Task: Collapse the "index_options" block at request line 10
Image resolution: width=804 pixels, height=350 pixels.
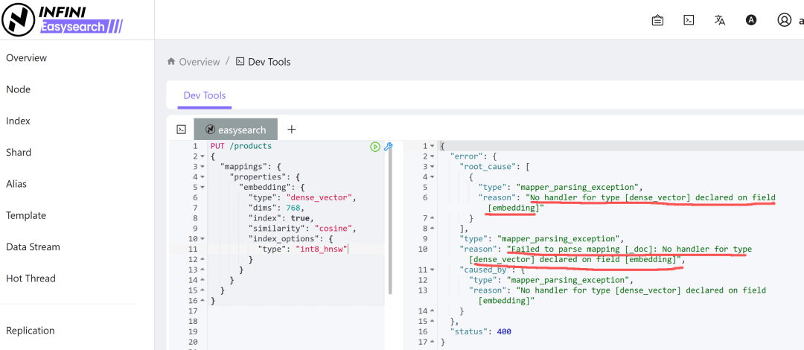Action: point(202,238)
